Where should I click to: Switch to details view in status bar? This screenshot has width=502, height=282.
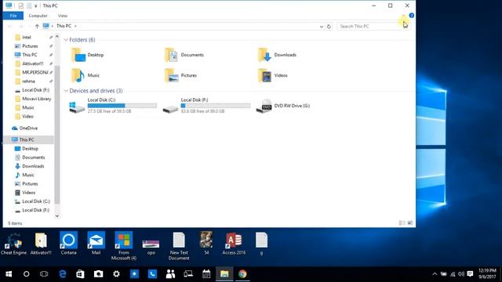click(x=402, y=222)
